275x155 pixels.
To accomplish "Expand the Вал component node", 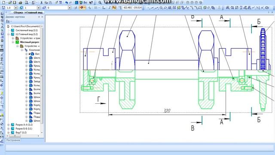I will 27,54.
